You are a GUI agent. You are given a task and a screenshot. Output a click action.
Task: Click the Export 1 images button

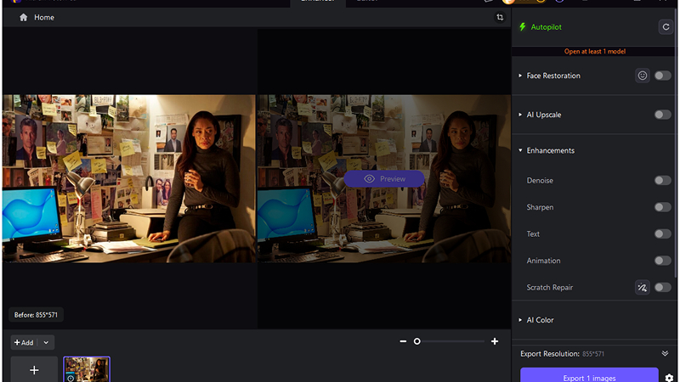[589, 377]
